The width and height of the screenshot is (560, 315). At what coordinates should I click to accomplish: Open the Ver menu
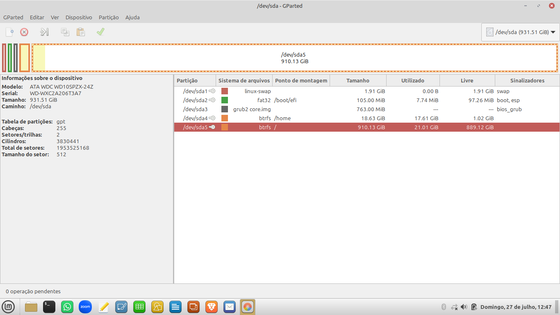pyautogui.click(x=55, y=17)
